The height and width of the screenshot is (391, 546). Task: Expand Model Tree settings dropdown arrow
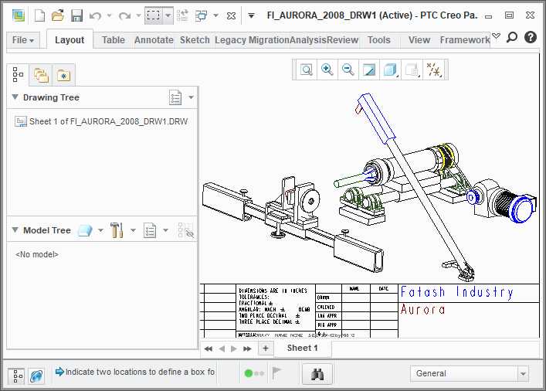[x=133, y=230]
